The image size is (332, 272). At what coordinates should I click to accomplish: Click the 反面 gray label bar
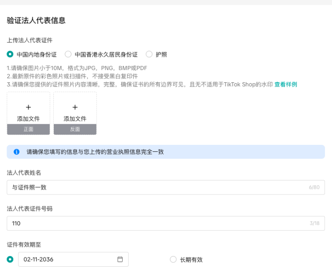75,129
